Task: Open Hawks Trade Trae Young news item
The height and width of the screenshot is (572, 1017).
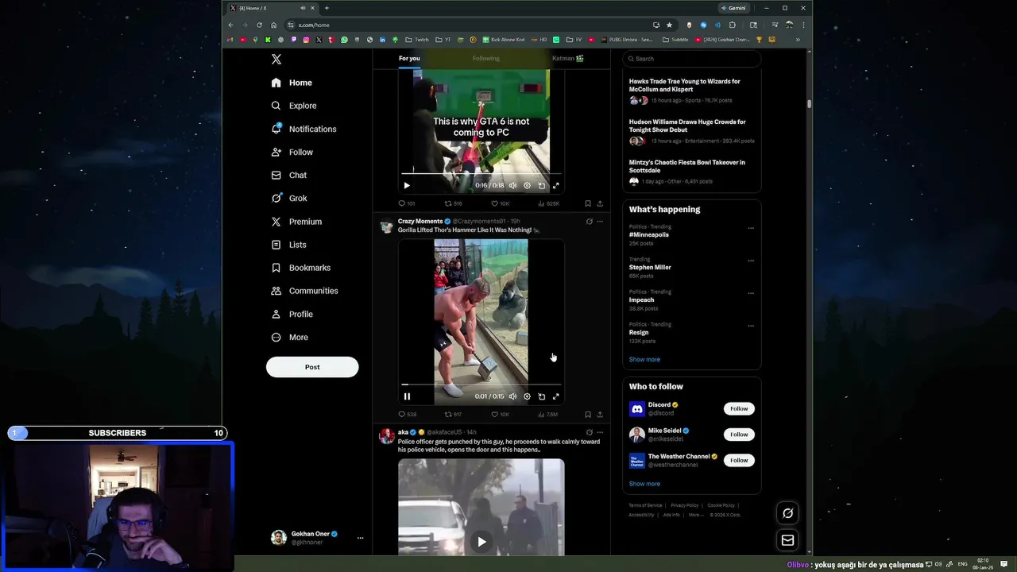Action: [x=685, y=85]
